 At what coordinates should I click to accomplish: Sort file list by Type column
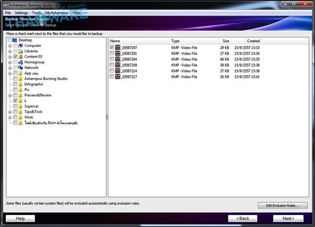[185, 41]
